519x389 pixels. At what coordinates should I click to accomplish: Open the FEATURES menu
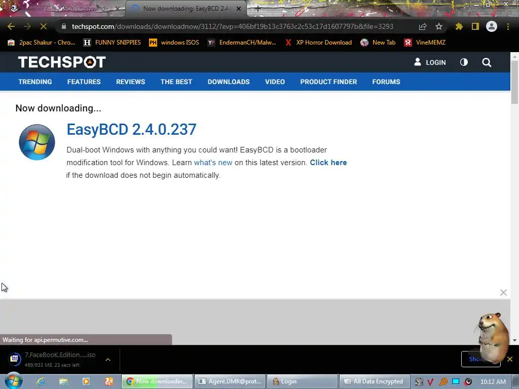click(84, 82)
